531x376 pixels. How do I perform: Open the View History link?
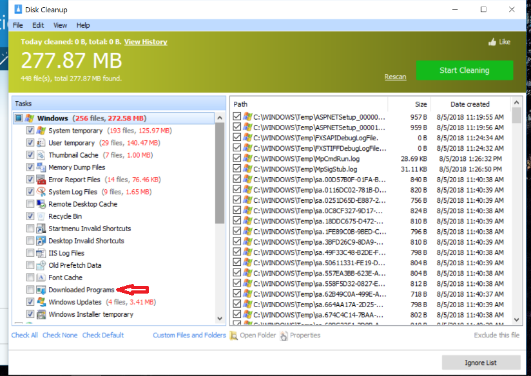(146, 42)
